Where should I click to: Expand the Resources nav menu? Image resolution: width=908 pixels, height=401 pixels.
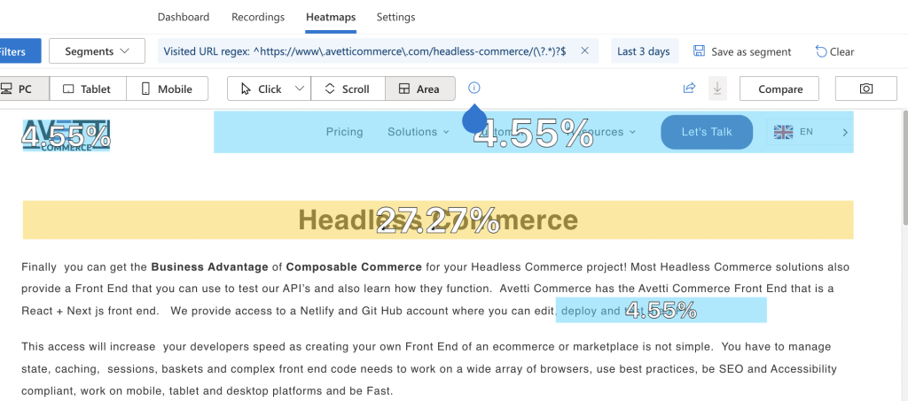(x=602, y=132)
